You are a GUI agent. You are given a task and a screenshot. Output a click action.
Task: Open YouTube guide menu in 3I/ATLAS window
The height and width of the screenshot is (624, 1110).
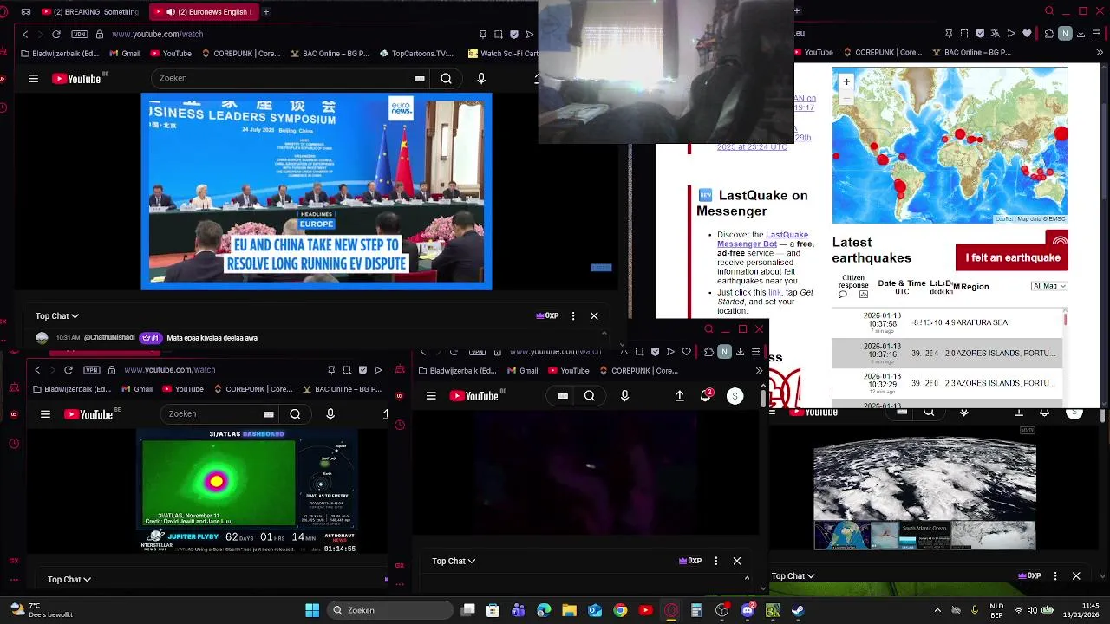tap(45, 414)
